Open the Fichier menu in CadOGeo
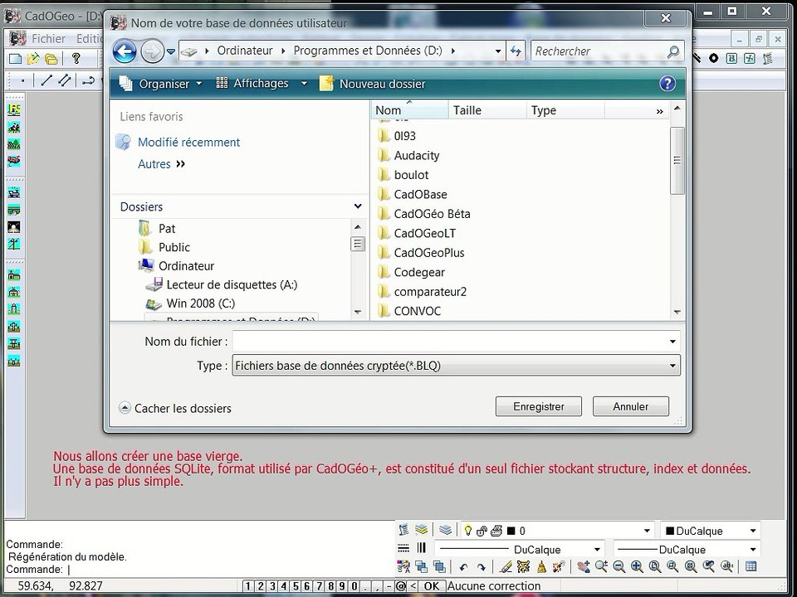The image size is (797, 597). click(48, 39)
